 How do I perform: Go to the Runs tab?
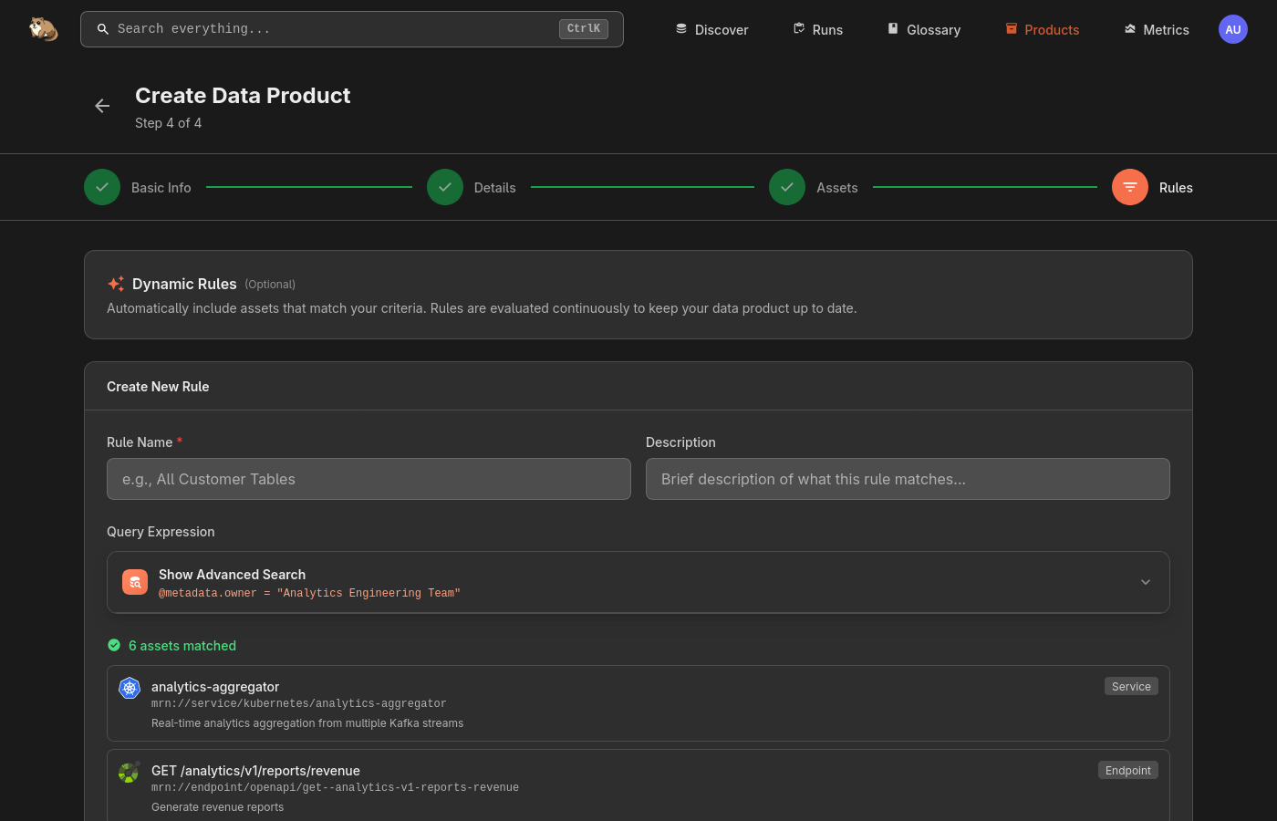pyautogui.click(x=817, y=29)
